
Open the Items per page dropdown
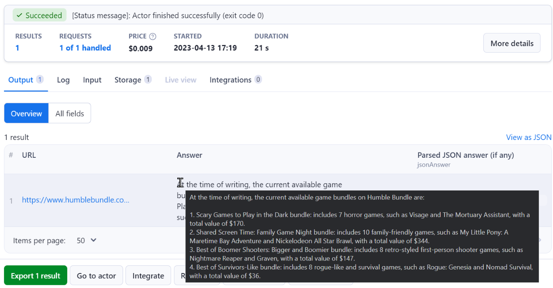point(87,240)
